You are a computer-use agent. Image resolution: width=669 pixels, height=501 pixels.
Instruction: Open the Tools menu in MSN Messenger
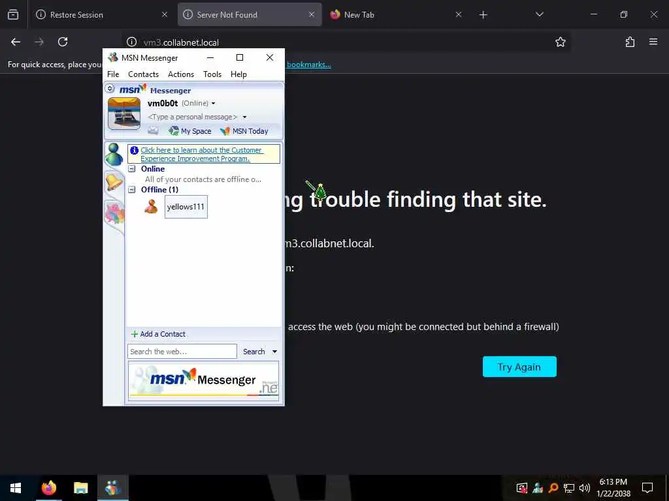[212, 74]
